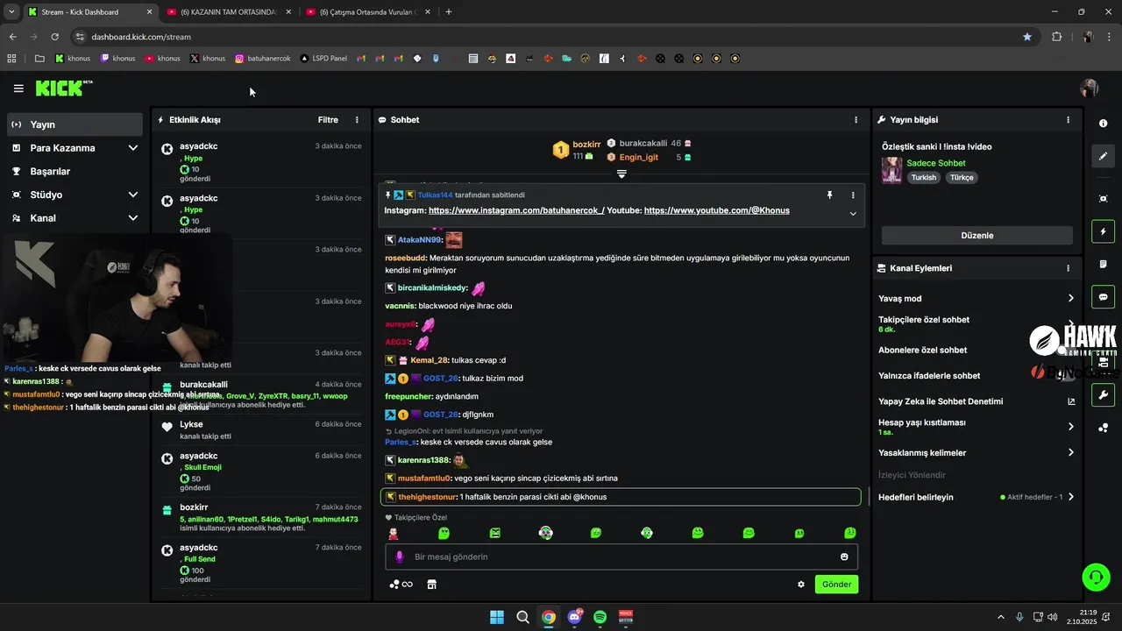Toggle wrench icon in right sidebar

coord(1104,395)
